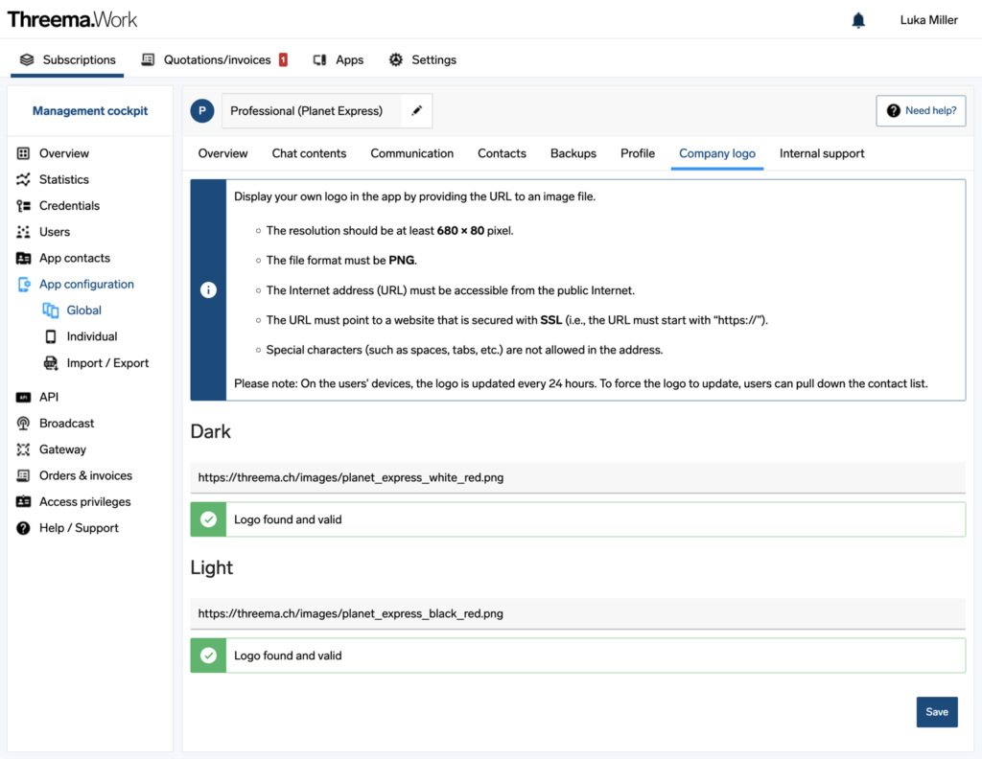Click the blue info icon

[208, 290]
